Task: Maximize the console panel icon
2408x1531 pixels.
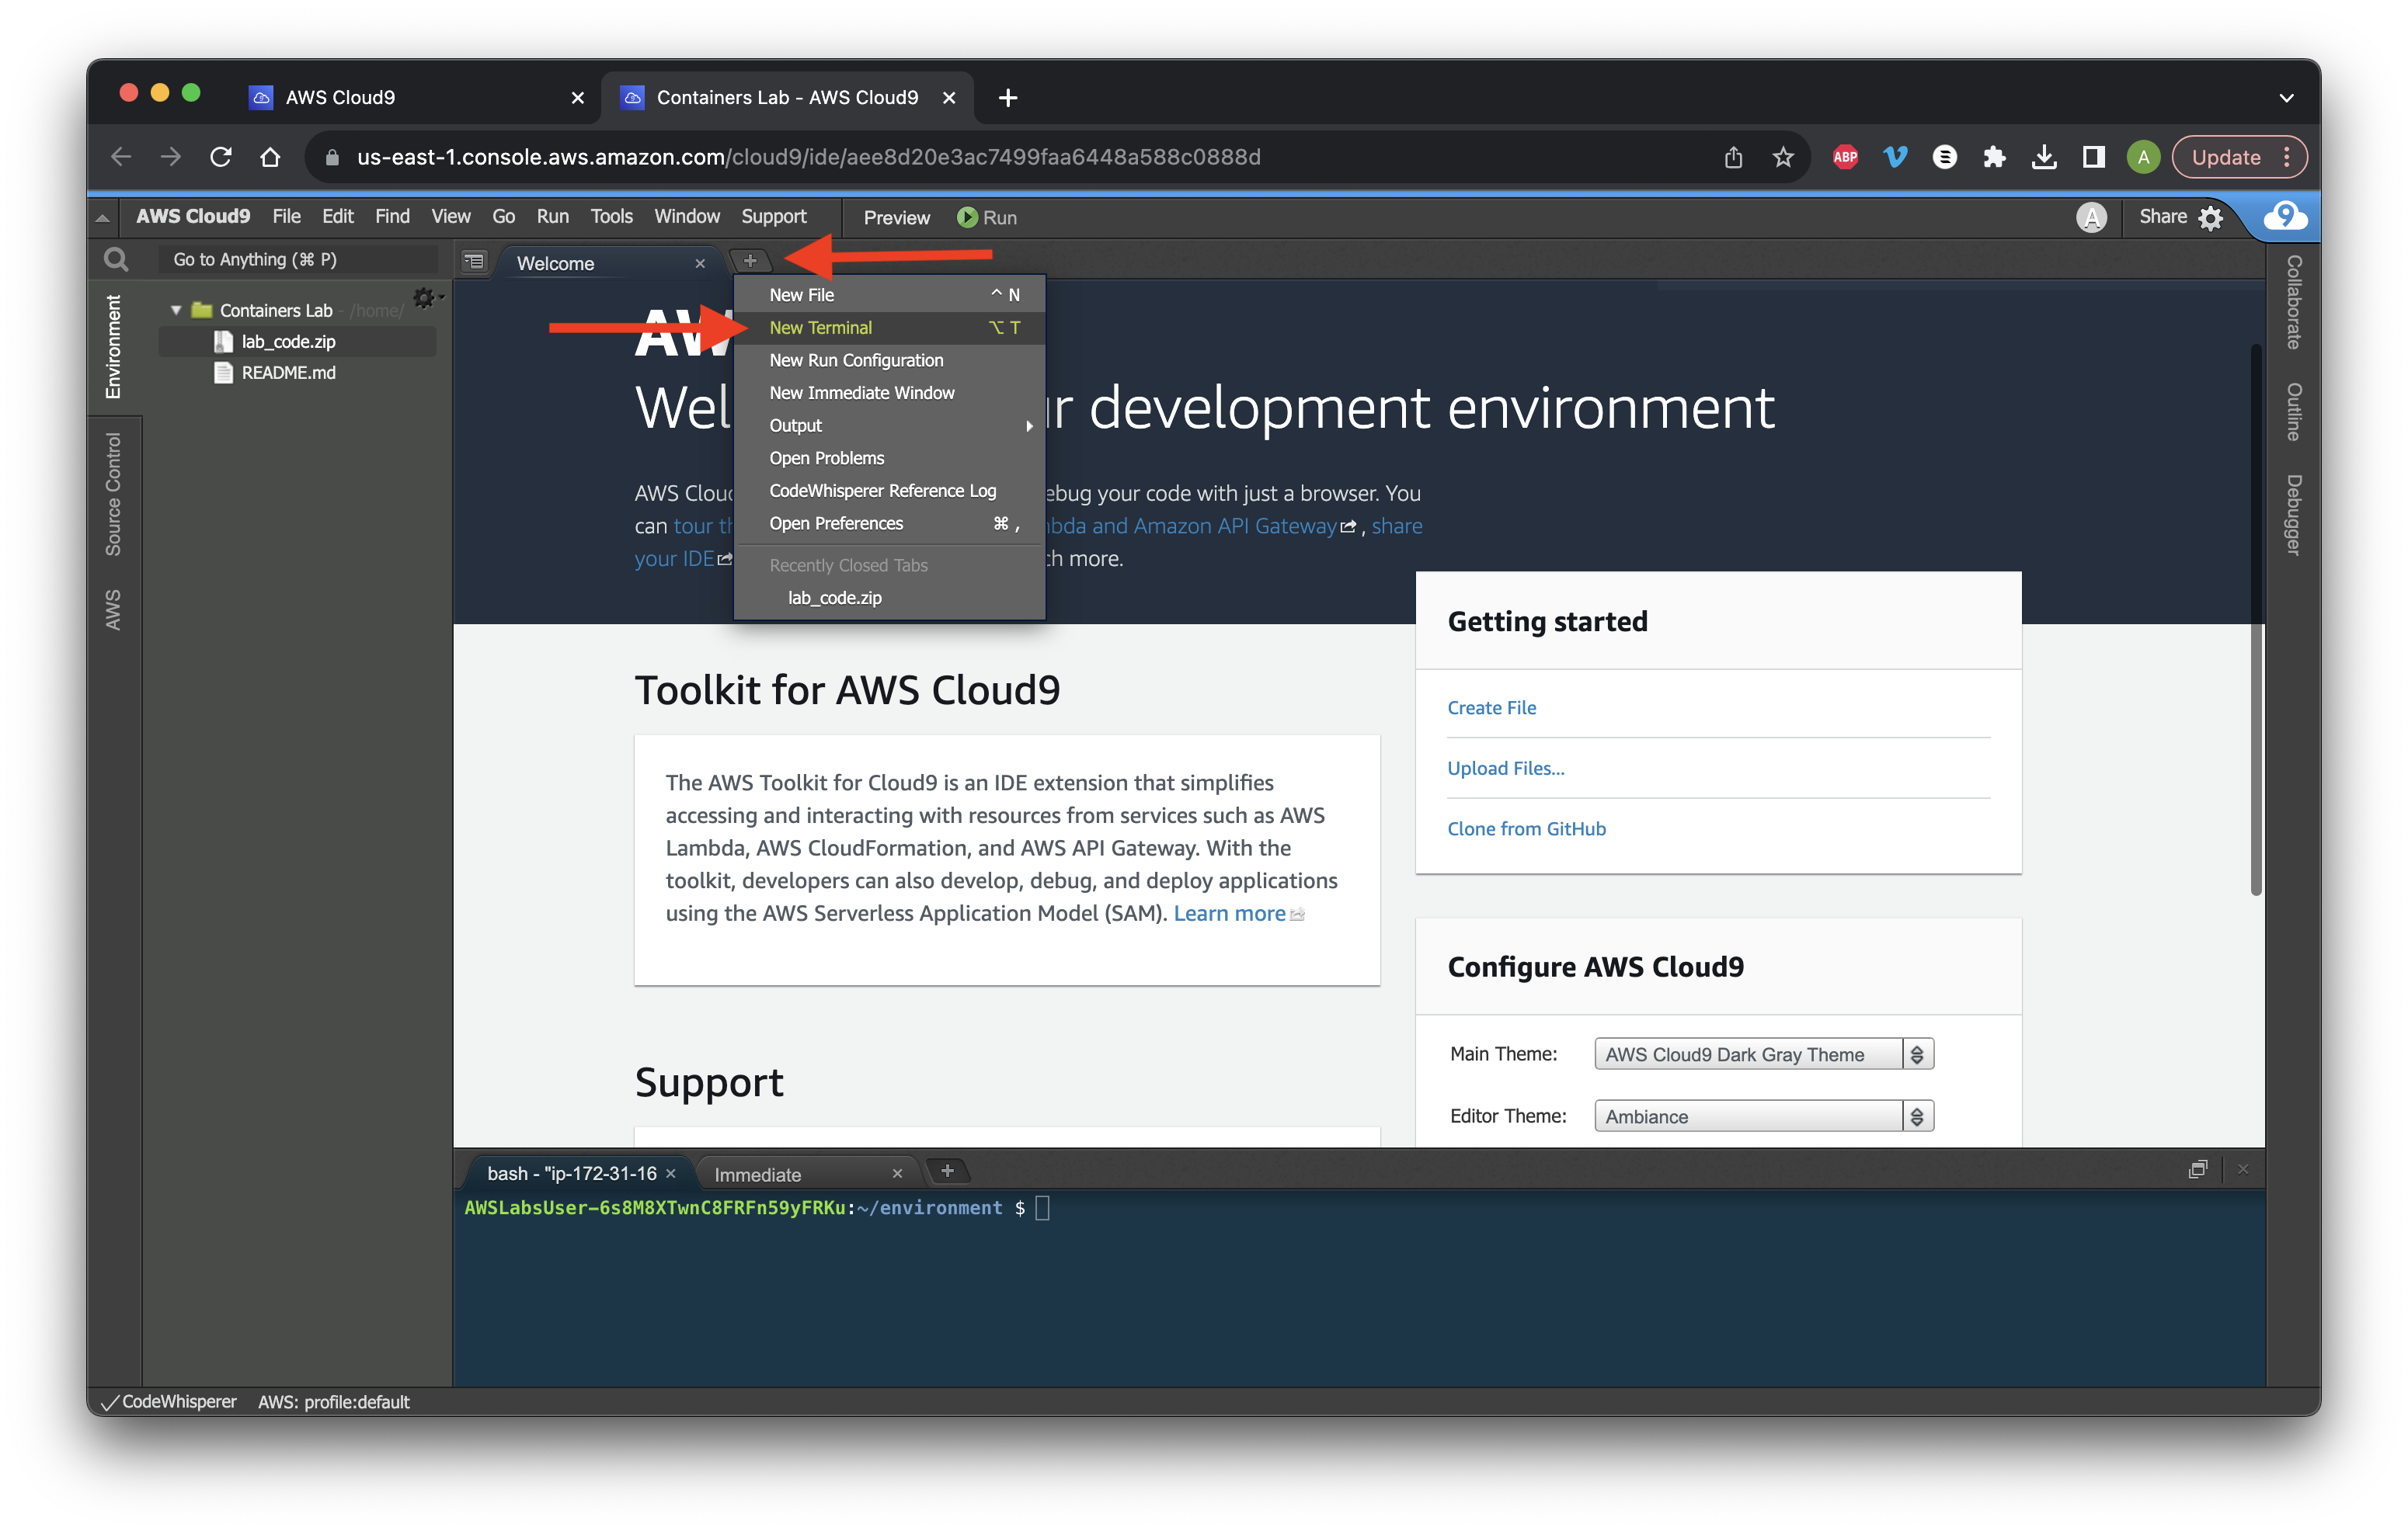Action: point(2197,1169)
